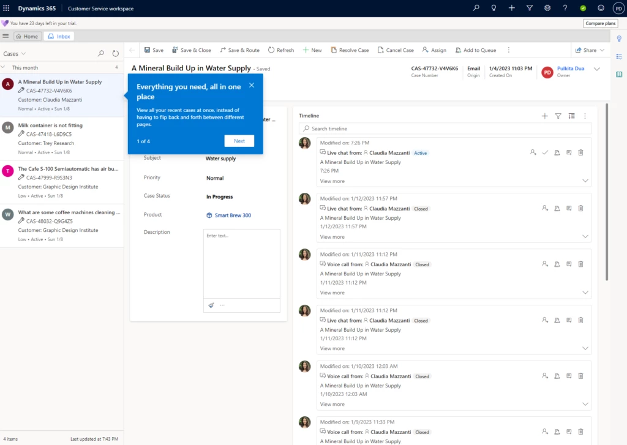Expand the first timeline record details
This screenshot has width=627, height=445.
tap(585, 181)
